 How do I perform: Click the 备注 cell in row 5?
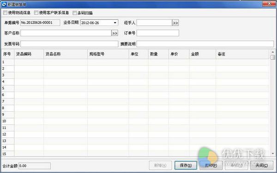[x=242, y=88]
